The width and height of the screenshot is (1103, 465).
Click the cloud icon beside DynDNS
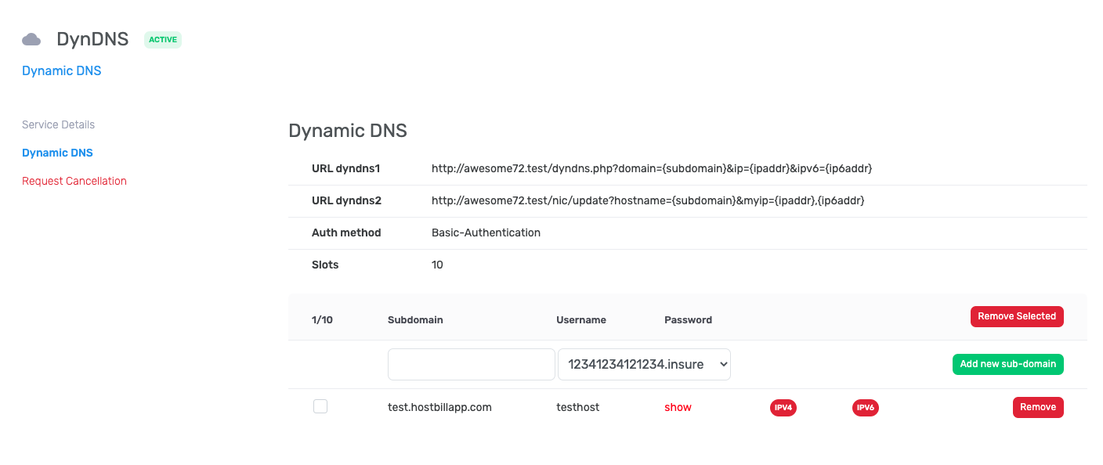[x=31, y=39]
